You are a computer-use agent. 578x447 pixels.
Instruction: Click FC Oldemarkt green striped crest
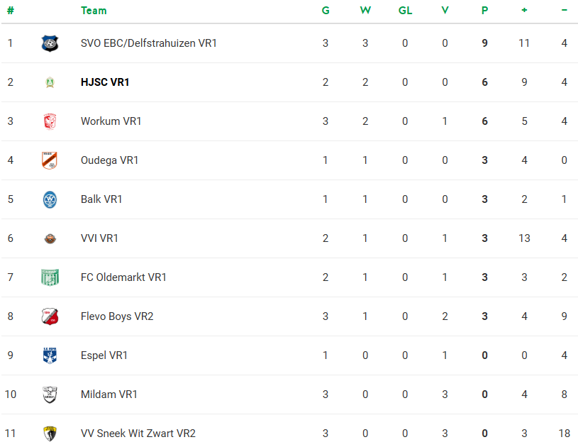pos(50,277)
